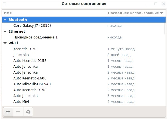
Task: Maximize the Сетевые соединения window
Action: tap(156, 4)
